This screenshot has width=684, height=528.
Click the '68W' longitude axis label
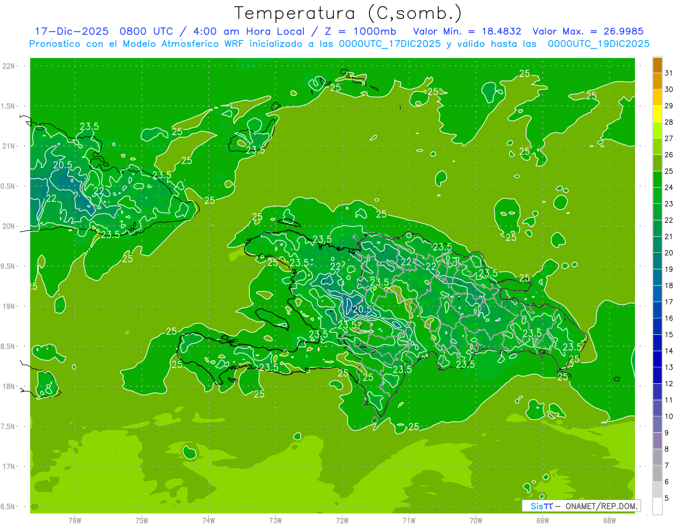click(609, 521)
